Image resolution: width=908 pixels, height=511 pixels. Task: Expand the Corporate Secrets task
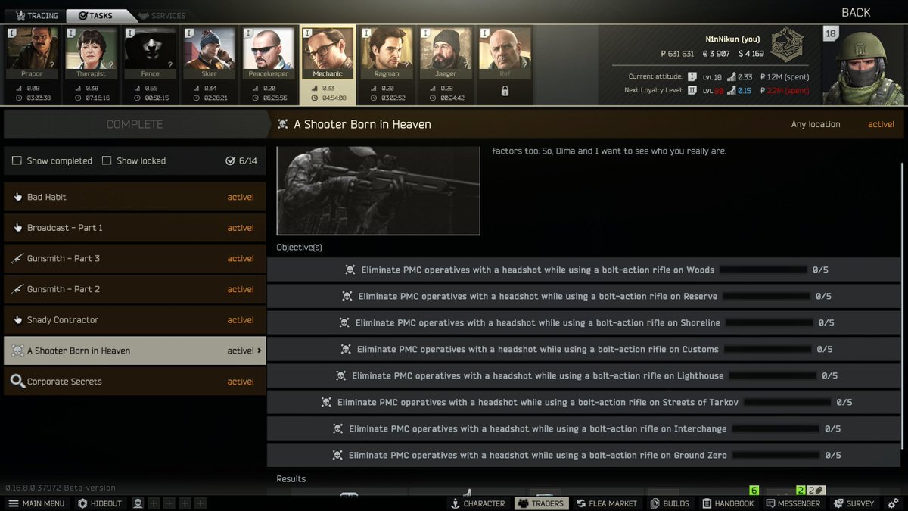tap(135, 382)
